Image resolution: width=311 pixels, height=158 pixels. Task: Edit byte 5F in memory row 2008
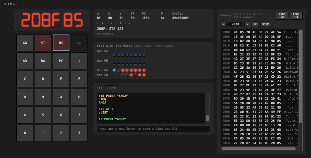(x=279, y=37)
